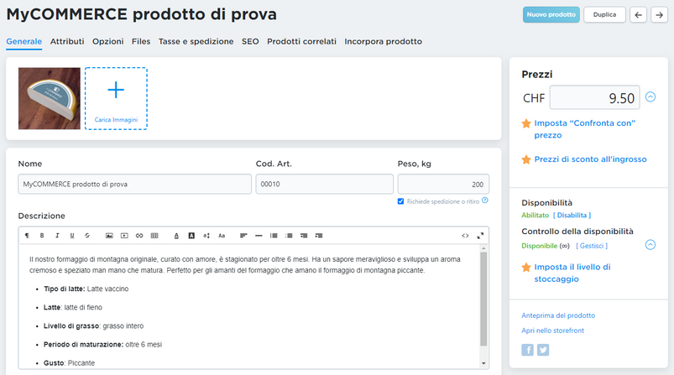Click description editor scrollbar down arrow
The height and width of the screenshot is (375, 674).
coord(483,363)
